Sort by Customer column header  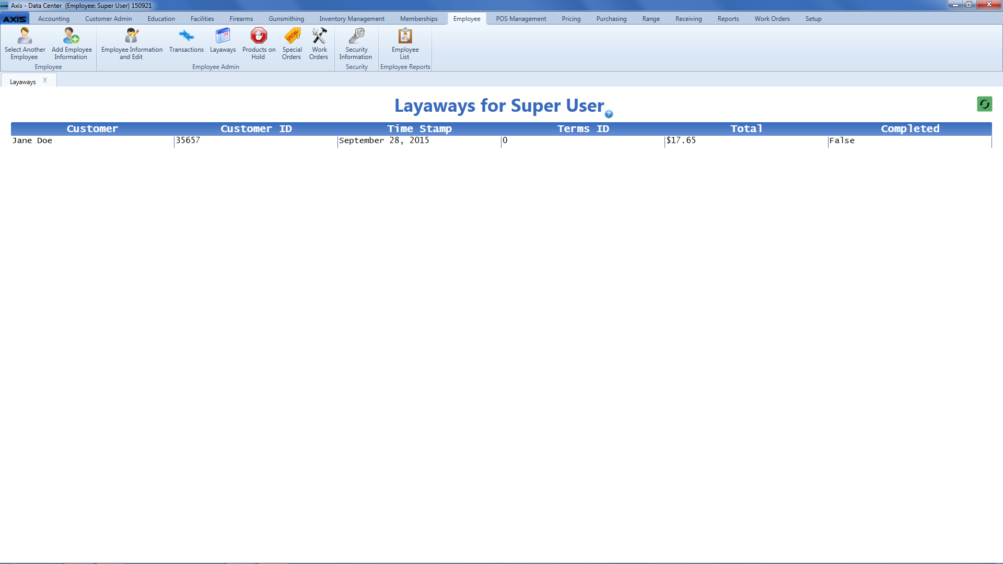point(92,128)
